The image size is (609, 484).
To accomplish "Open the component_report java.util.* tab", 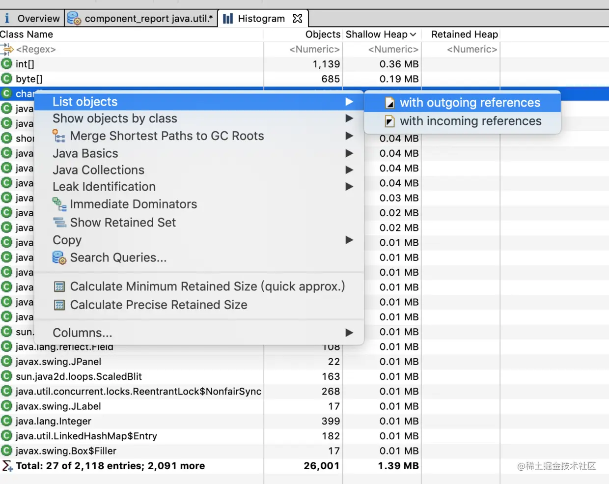I will click(x=141, y=19).
